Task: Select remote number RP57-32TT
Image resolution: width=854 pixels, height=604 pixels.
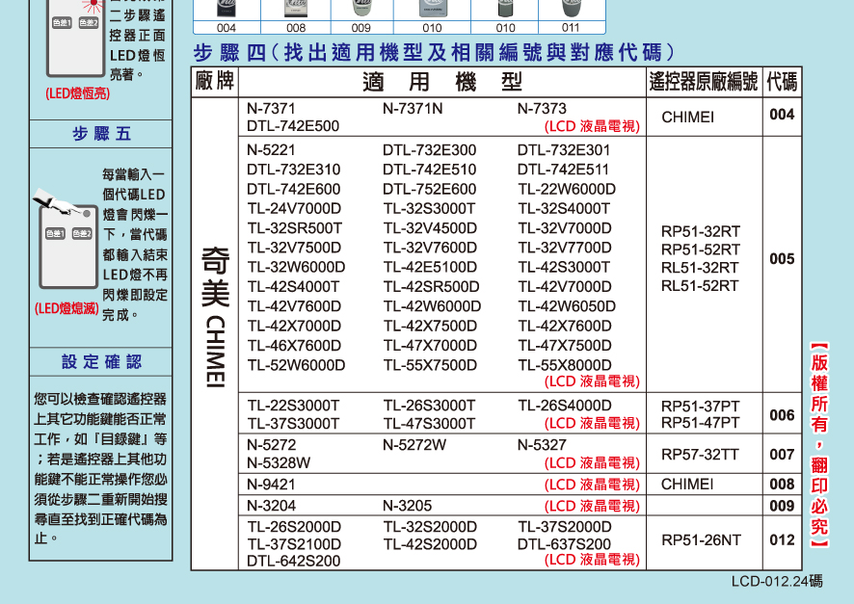Action: (700, 455)
